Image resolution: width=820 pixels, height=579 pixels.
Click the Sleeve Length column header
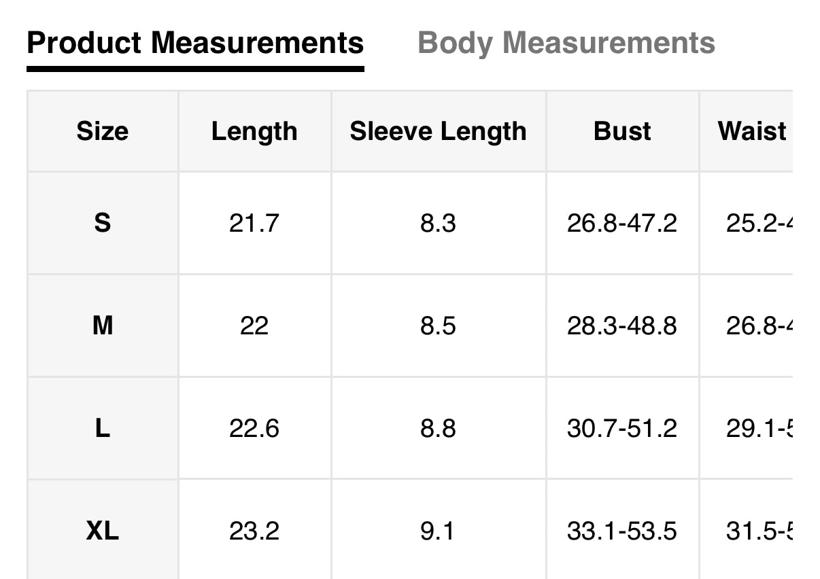pos(438,131)
